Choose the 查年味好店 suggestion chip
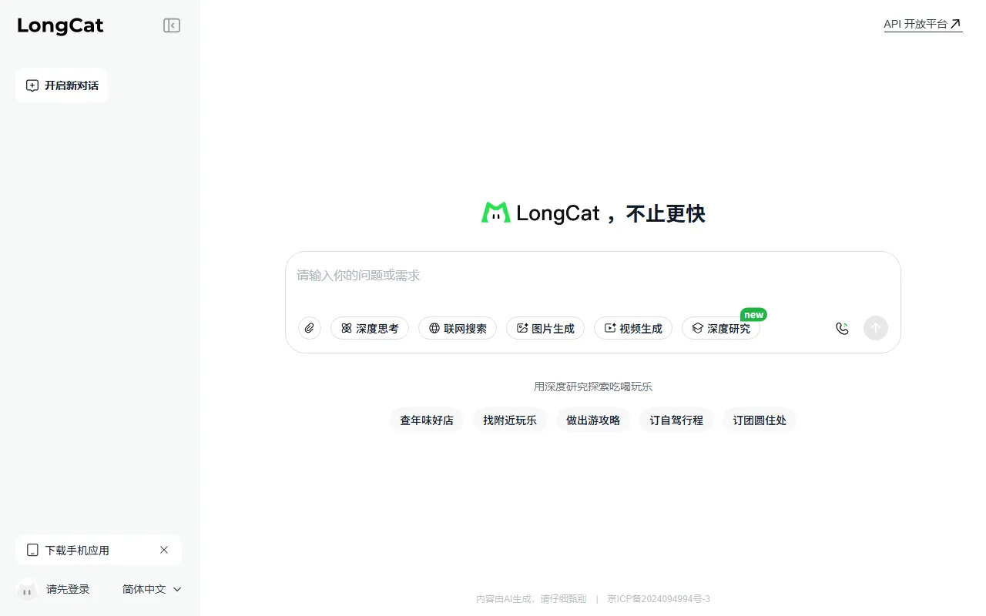The width and height of the screenshot is (986, 616). coord(426,420)
